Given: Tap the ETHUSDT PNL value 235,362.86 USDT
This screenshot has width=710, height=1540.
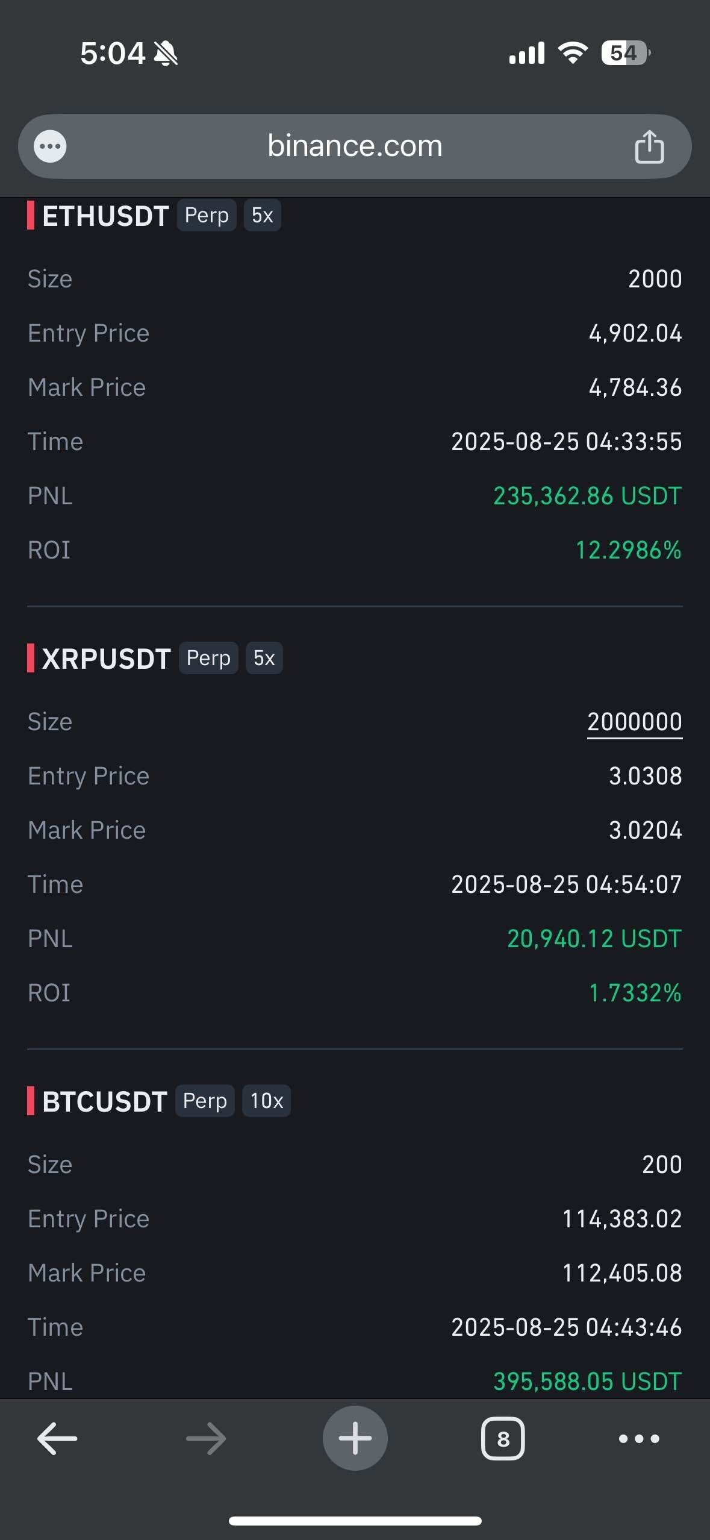Looking at the screenshot, I should pos(587,496).
